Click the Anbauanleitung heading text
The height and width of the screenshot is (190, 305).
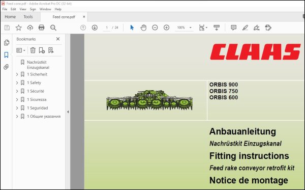[242, 131]
